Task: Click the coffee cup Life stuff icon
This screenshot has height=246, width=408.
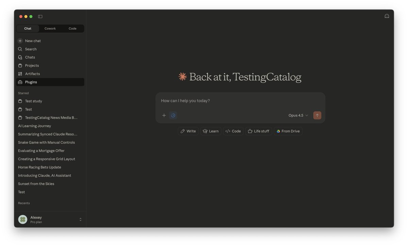Action: coord(250,131)
